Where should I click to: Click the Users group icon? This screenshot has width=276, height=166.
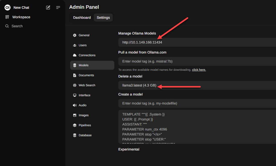(75, 45)
